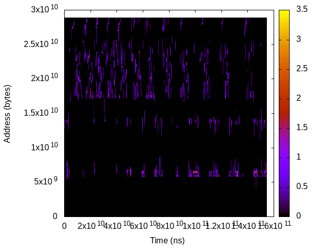Click the 0 tick label on the x-axis
This screenshot has width=331, height=248.
click(x=64, y=226)
